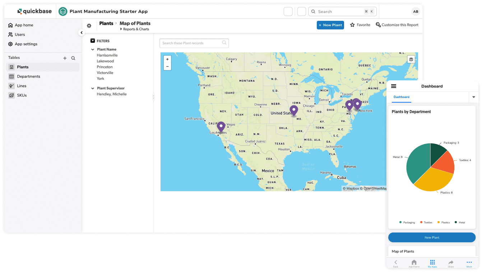Viewport: 482px width, 272px height.
Task: Open the mobile Map of Plants card
Action: (432, 251)
